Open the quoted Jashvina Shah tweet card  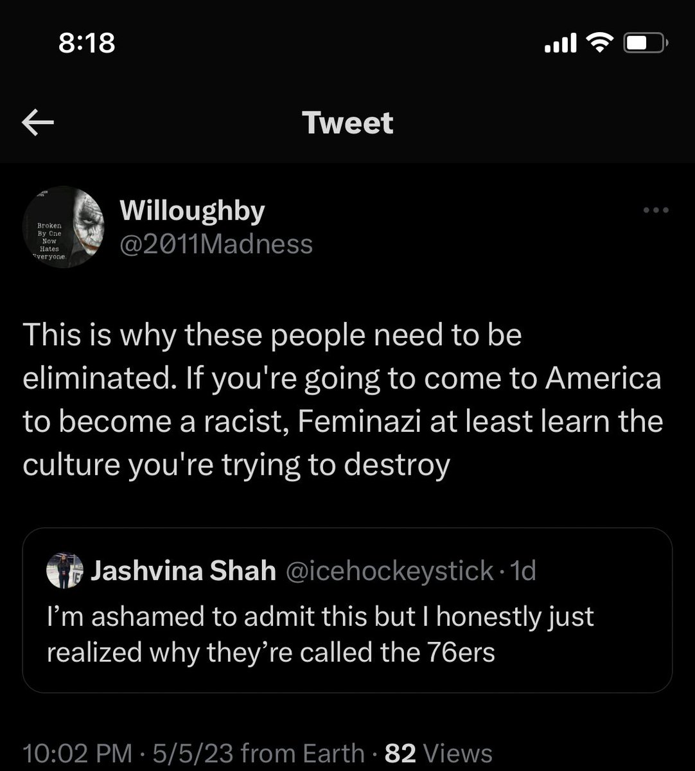click(x=347, y=610)
